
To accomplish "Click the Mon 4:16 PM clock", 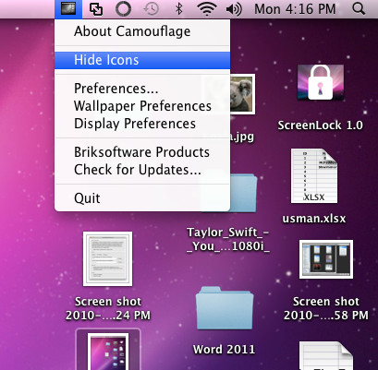I will click(x=295, y=9).
